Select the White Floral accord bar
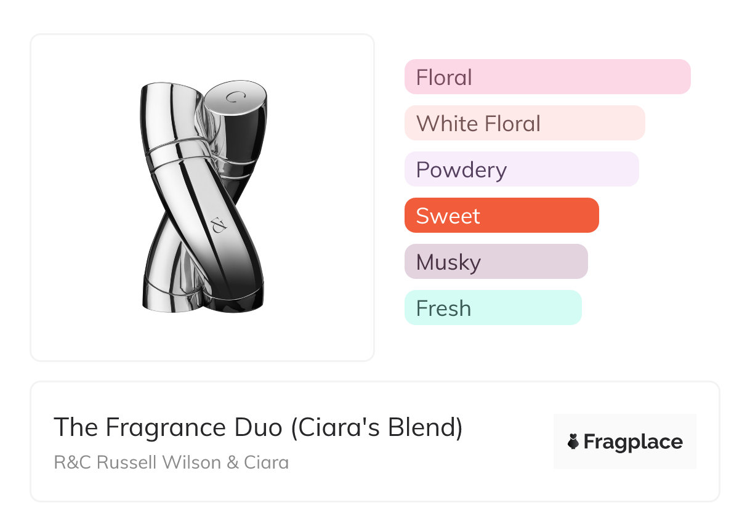 (524, 123)
